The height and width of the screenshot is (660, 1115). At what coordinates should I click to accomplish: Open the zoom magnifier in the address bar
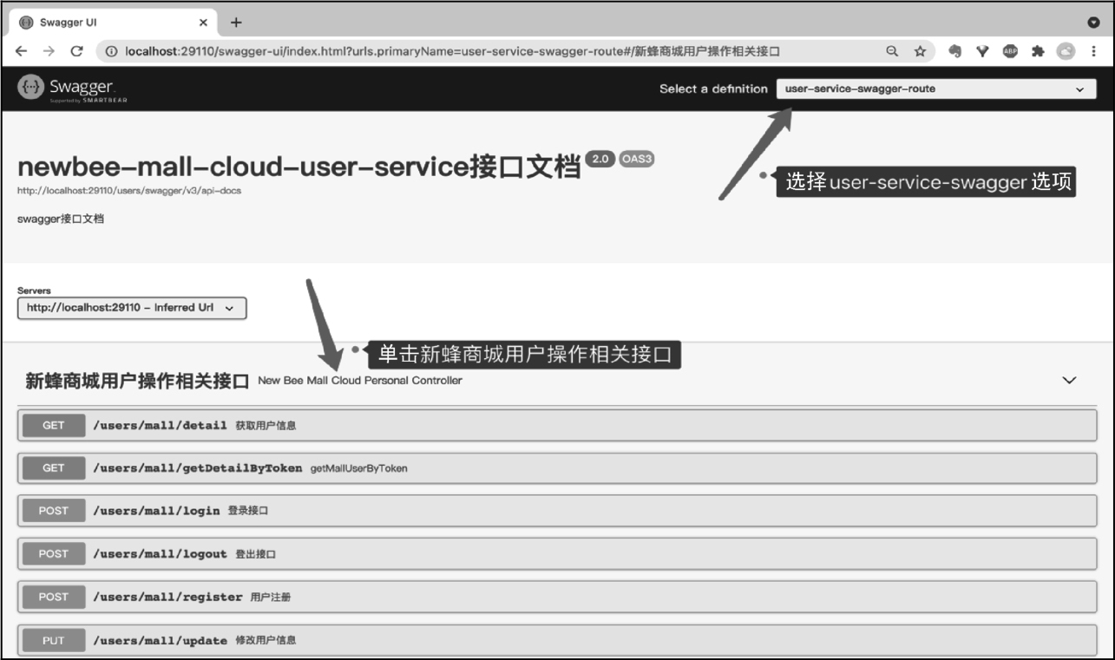coord(892,51)
